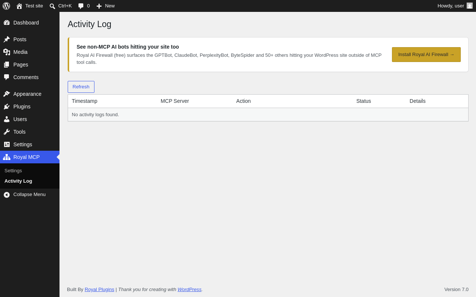Select the Appearance paintbrush icon
This screenshot has height=297, width=476.
tap(7, 94)
